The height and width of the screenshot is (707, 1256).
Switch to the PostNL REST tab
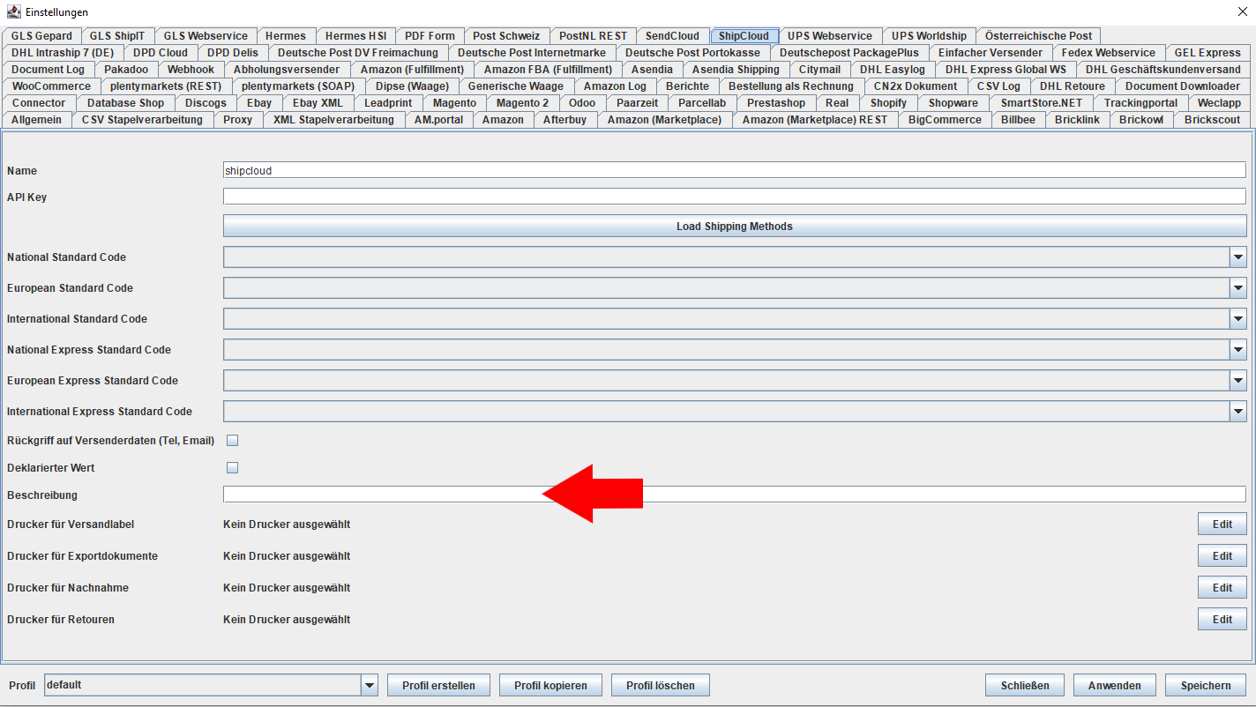click(x=593, y=36)
